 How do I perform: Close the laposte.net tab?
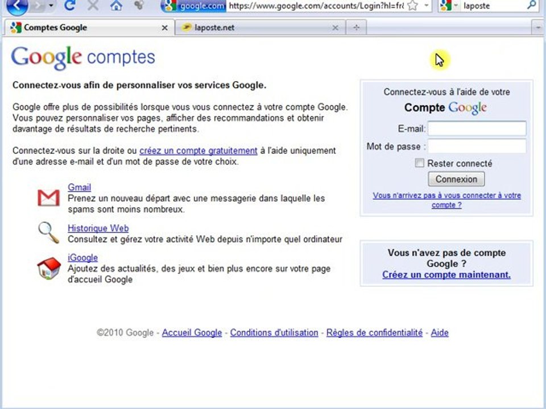335,28
